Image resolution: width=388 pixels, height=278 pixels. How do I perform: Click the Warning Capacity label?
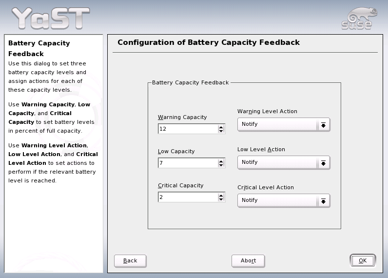182,117
